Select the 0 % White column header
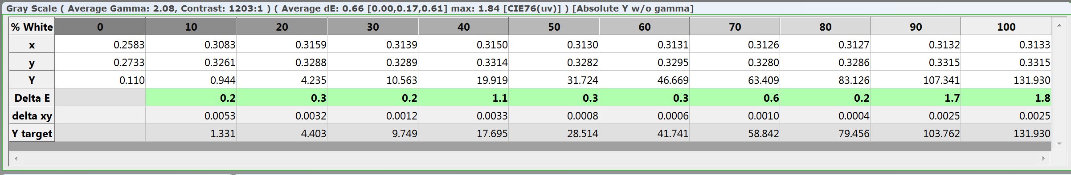The height and width of the screenshot is (175, 1071). click(100, 27)
